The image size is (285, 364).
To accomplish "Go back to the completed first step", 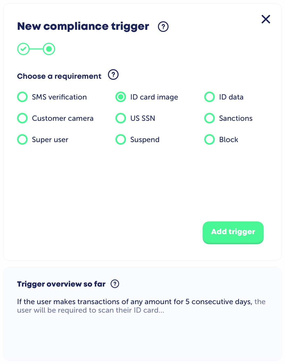I will (23, 49).
